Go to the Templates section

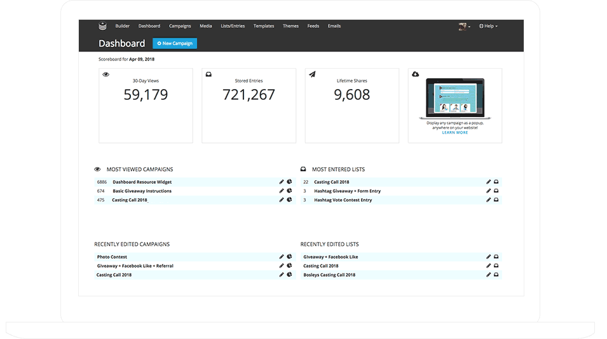click(x=264, y=26)
